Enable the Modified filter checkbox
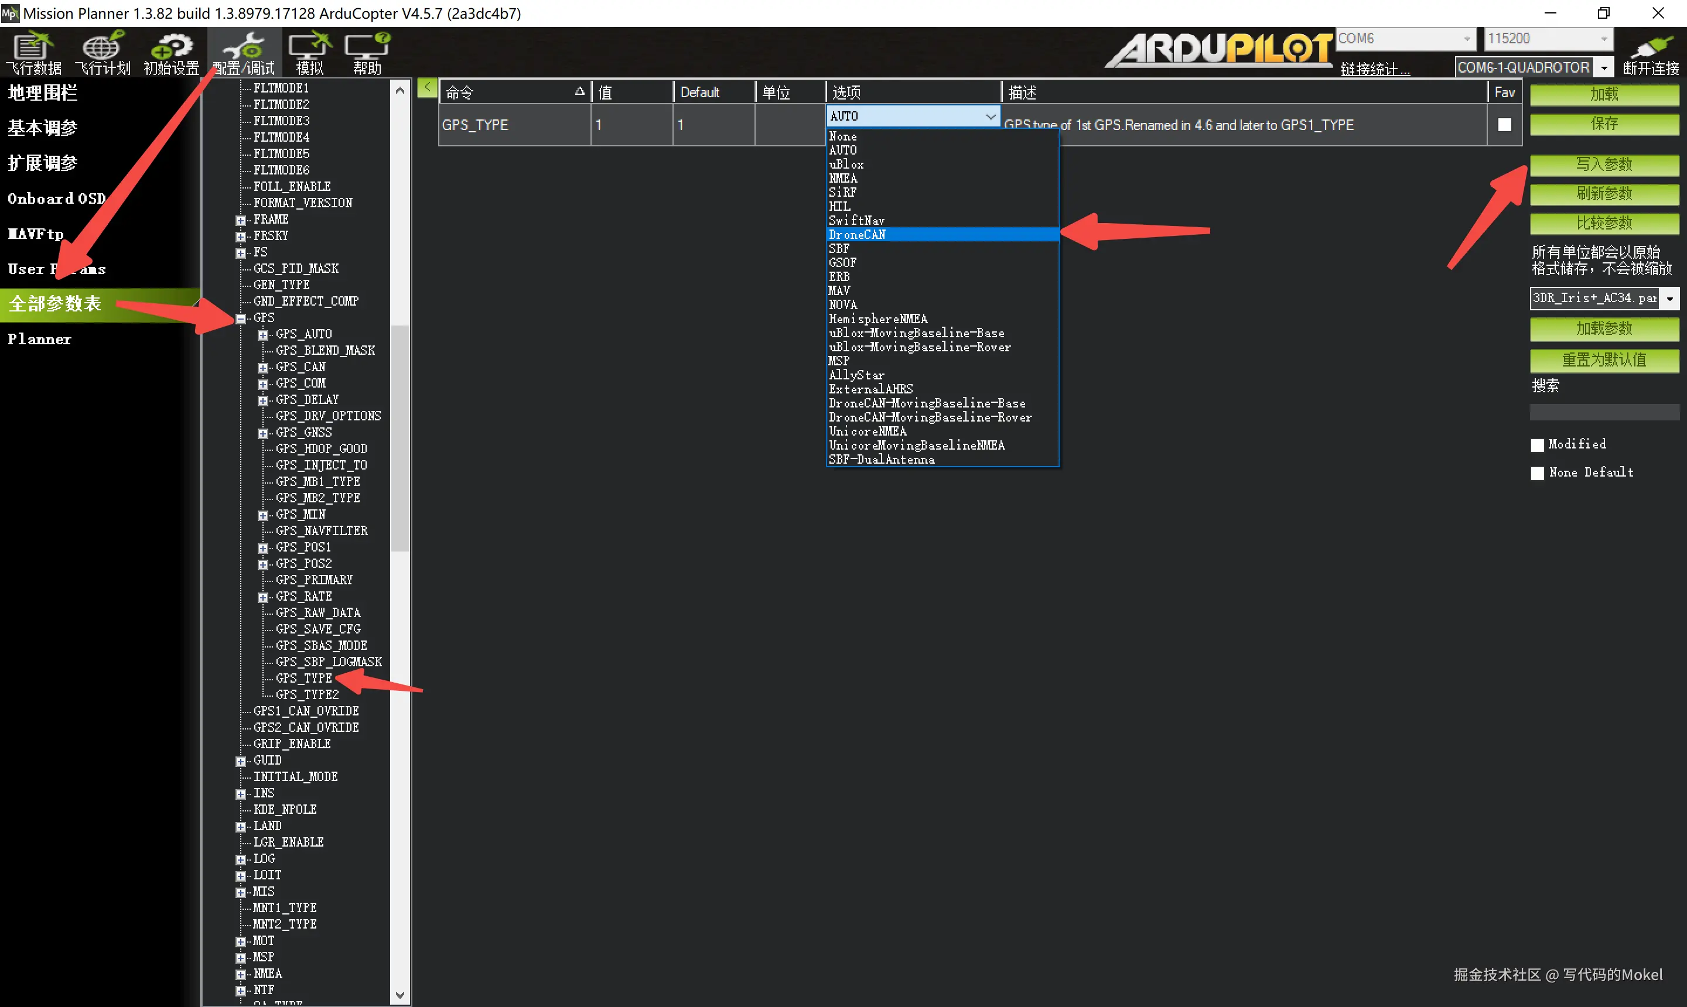 click(1538, 445)
